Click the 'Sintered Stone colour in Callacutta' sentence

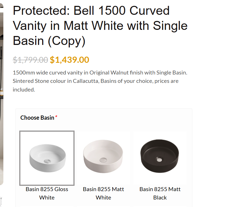point(56,81)
